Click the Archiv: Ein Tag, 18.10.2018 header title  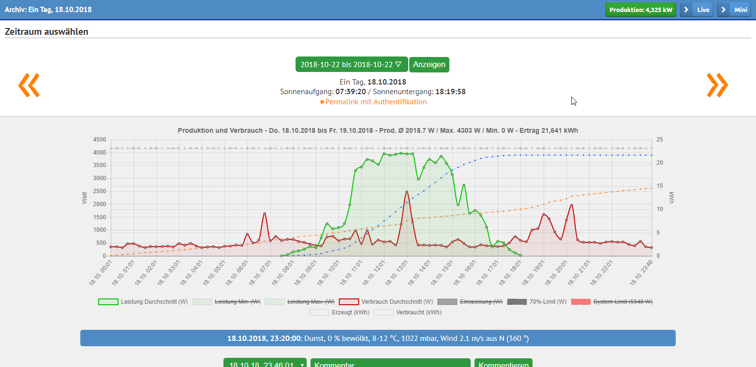[48, 10]
